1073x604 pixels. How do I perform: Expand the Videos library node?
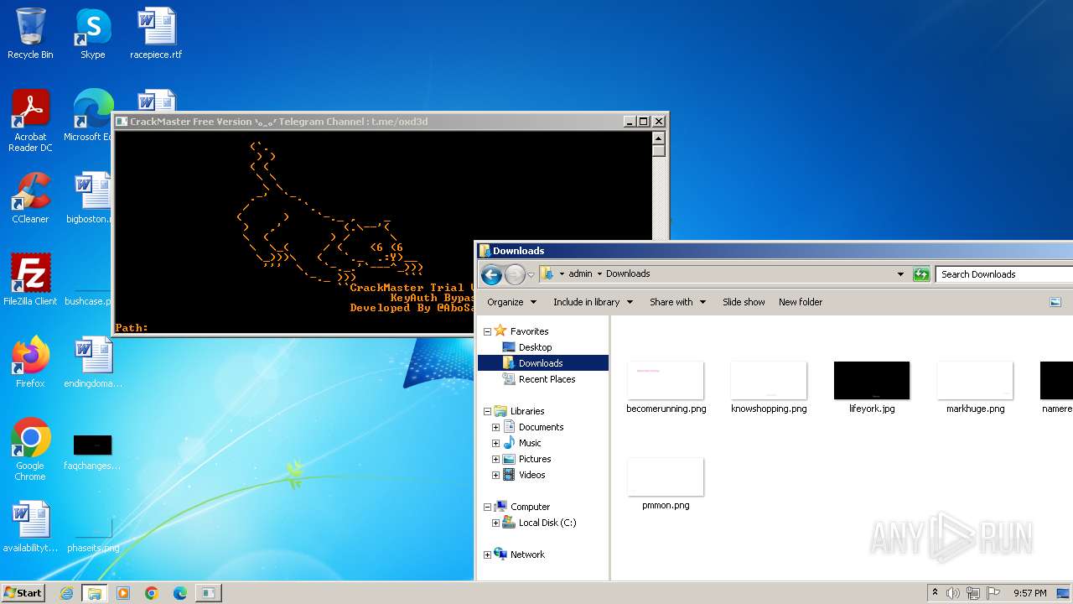[495, 475]
